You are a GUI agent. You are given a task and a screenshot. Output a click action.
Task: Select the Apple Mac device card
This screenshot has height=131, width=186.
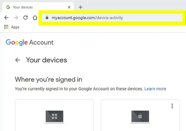click(140, 115)
